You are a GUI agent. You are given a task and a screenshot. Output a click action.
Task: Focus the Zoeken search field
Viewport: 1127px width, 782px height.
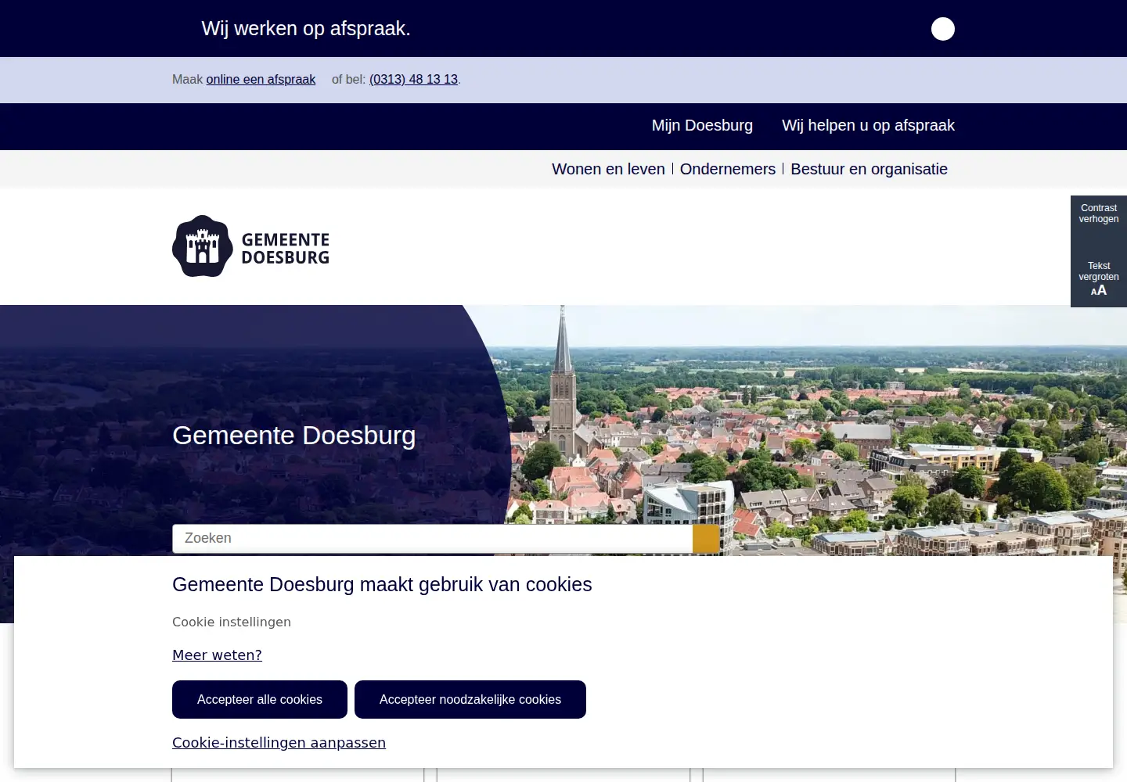tap(432, 538)
